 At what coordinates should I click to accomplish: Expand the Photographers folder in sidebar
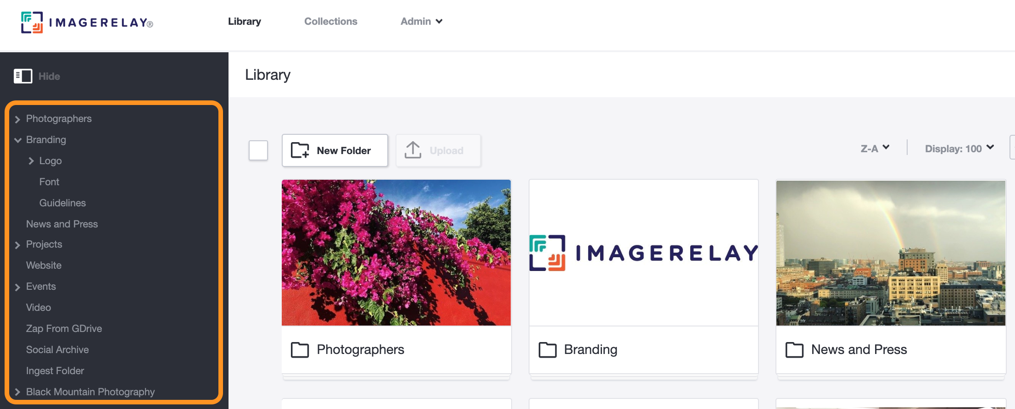17,119
